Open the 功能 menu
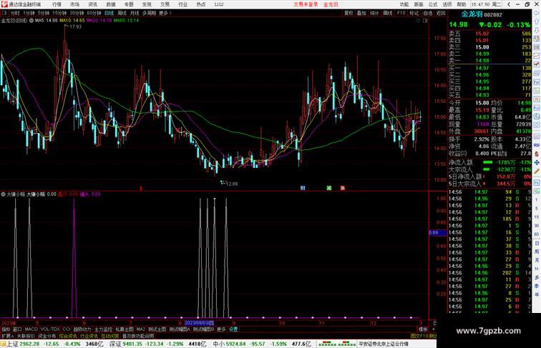541x348 pixels. coord(404,4)
